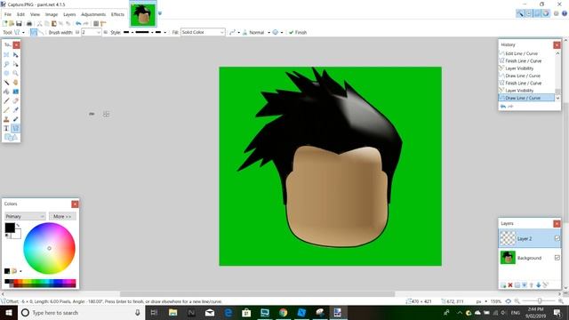
Task: Select the Recolor tool
Action: point(16,119)
